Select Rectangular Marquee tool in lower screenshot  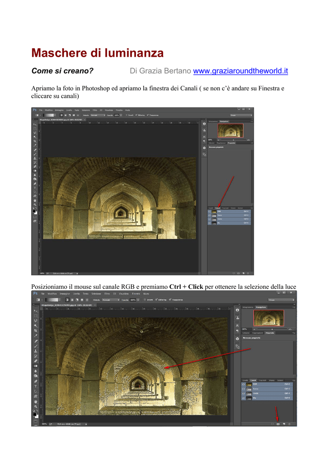click(36, 316)
